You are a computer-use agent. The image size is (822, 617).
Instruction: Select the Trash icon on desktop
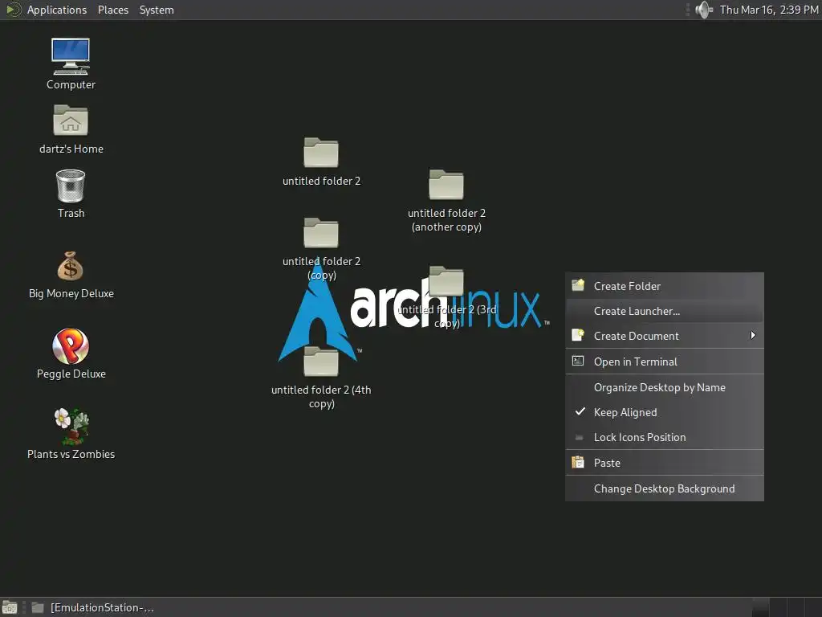[71, 186]
